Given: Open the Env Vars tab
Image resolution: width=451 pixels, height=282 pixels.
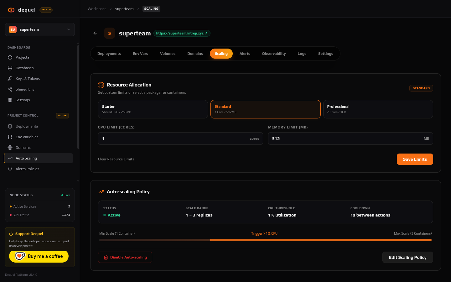Looking at the screenshot, I should coord(140,54).
